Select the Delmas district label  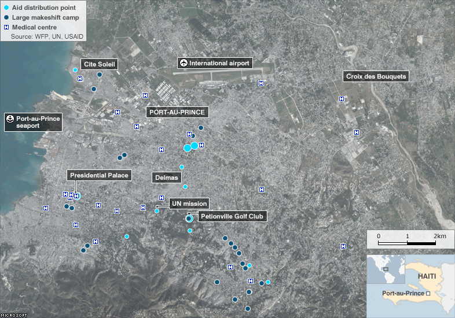[x=166, y=178]
